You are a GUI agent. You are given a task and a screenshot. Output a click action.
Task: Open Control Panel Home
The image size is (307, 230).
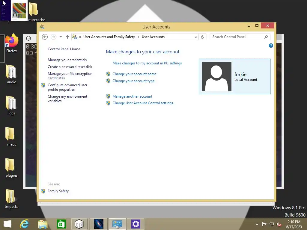click(64, 49)
